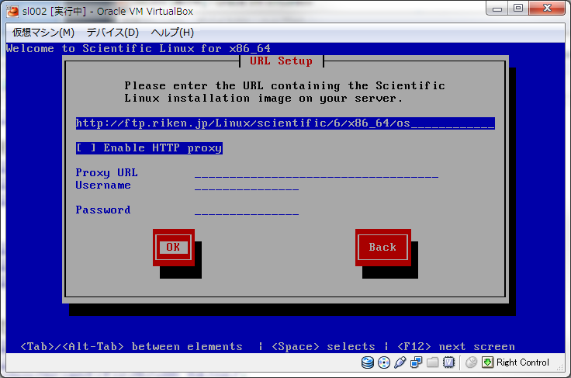Minimize the VirtualBox window
Viewport: 571px width, 378px height.
(x=497, y=9)
